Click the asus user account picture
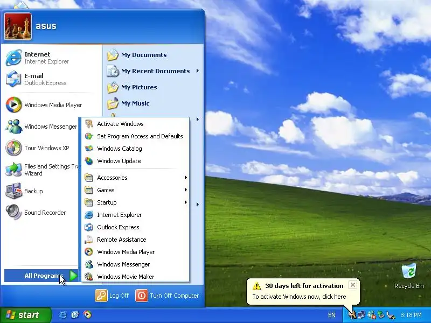 click(18, 26)
